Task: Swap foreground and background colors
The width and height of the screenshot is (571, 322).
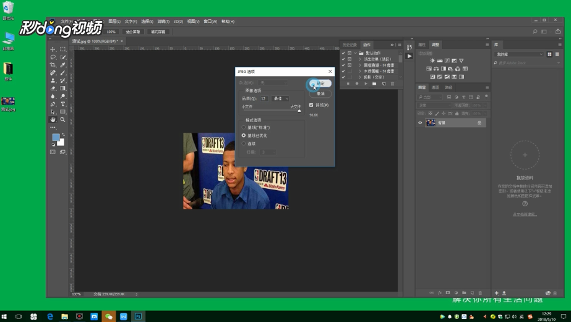Action: click(63, 134)
